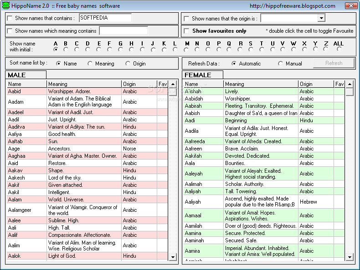
Task: Click Fav cell in the A`ishah row
Action: coord(339,91)
